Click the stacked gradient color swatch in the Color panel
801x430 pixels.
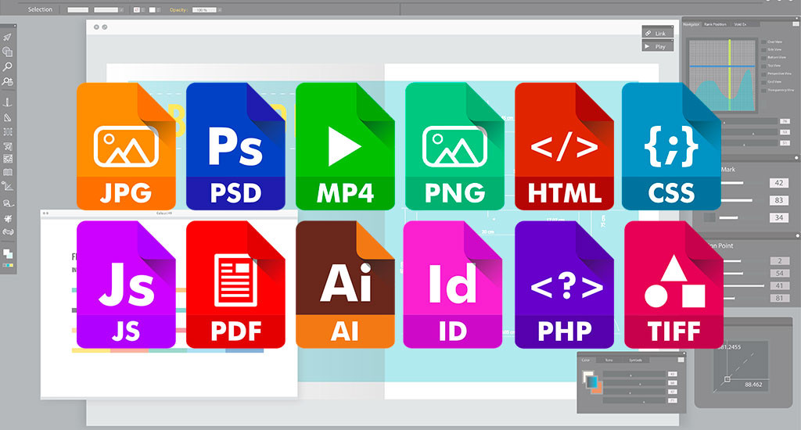pos(592,383)
